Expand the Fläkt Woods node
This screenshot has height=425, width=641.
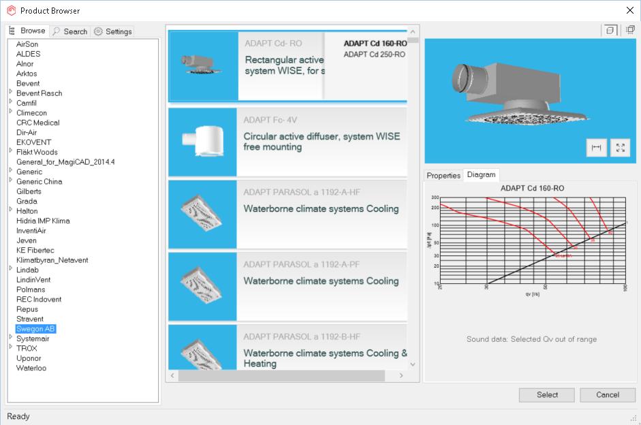pyautogui.click(x=11, y=151)
